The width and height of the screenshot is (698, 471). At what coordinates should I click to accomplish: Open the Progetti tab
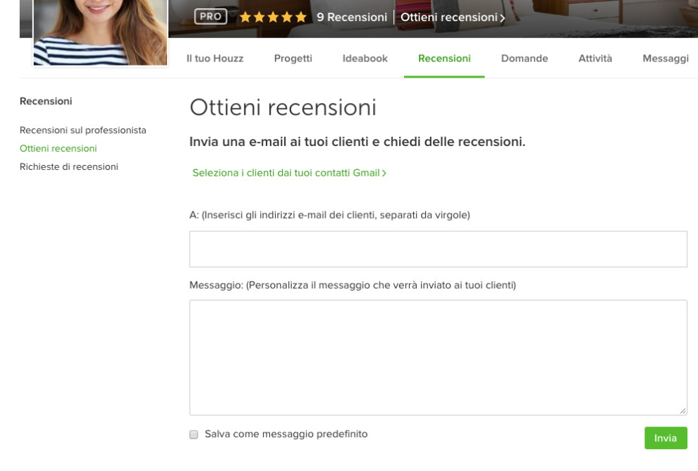293,59
